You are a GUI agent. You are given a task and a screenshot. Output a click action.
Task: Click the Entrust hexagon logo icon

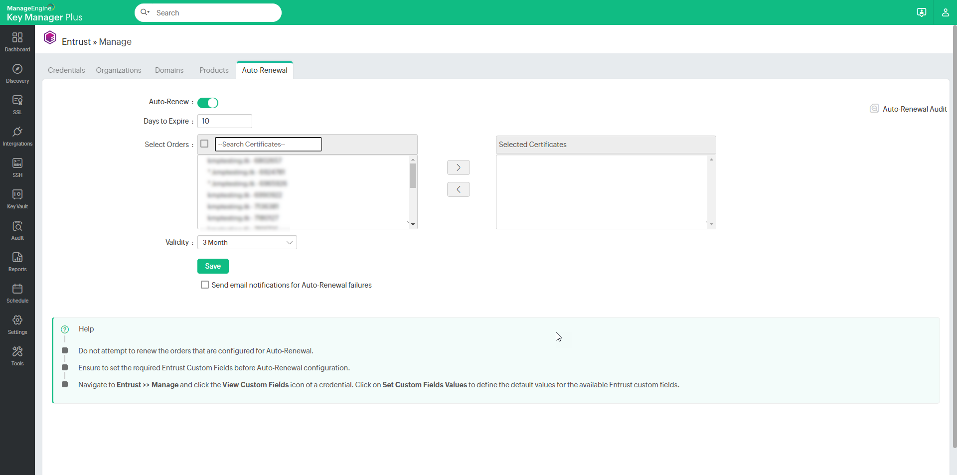tap(50, 38)
